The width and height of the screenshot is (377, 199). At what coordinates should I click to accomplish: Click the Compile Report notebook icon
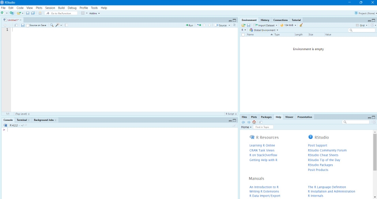66,25
